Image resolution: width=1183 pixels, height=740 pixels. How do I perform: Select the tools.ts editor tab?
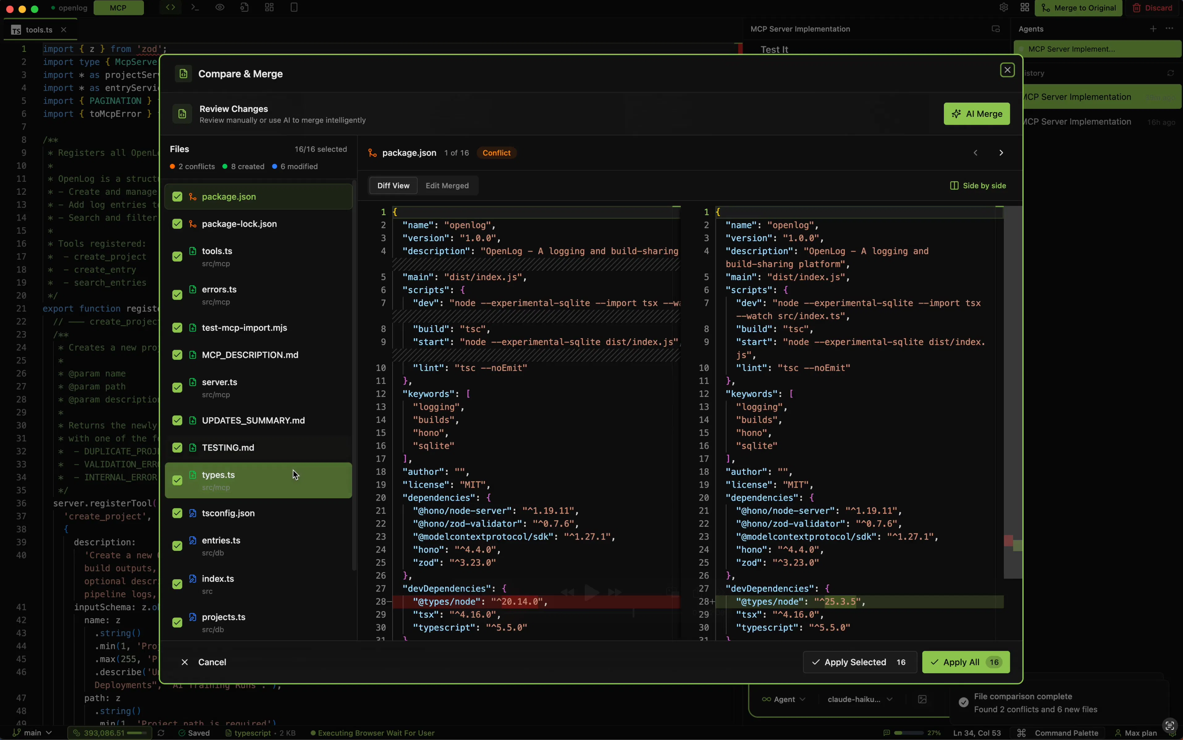(x=39, y=30)
